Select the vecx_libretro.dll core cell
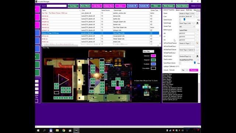Image resolution: width=236 pixels, height=133 pixels. click(x=91, y=13)
